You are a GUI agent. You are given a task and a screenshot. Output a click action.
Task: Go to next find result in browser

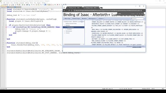[140, 14]
